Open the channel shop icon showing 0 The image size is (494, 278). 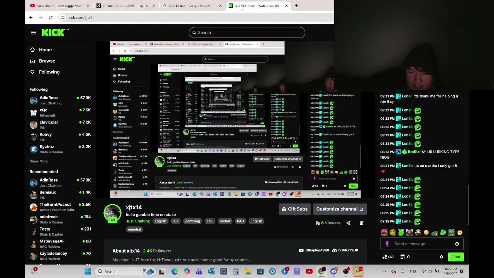[405, 257]
